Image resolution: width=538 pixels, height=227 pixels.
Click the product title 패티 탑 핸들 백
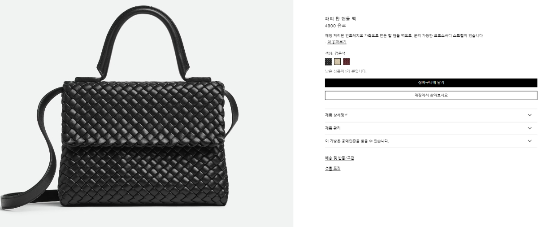pos(340,19)
